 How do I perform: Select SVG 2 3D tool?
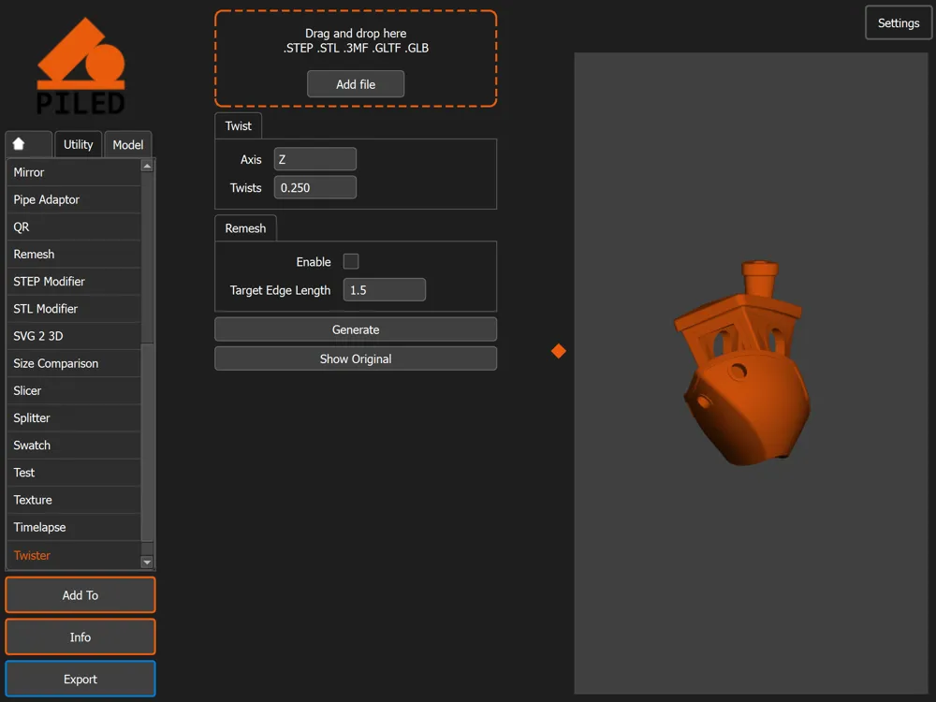coord(73,336)
